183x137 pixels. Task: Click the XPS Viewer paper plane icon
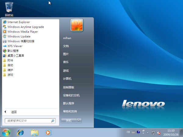coord(5,46)
